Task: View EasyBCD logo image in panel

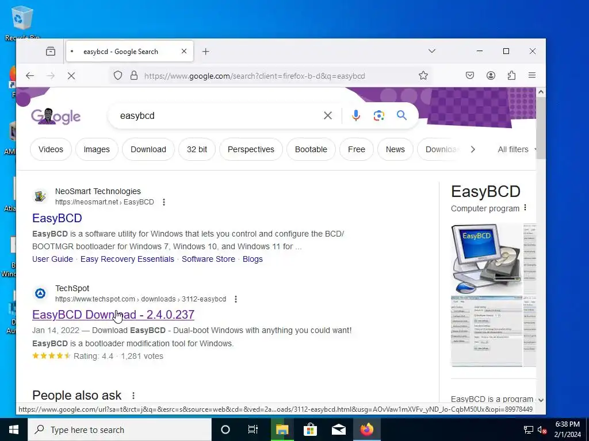Action: (x=487, y=259)
